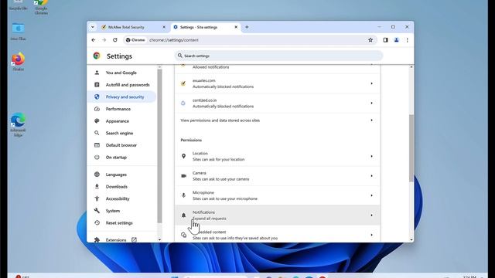Click the Performance gauge icon
Viewport: 495px width, 278px height.
pos(97,109)
